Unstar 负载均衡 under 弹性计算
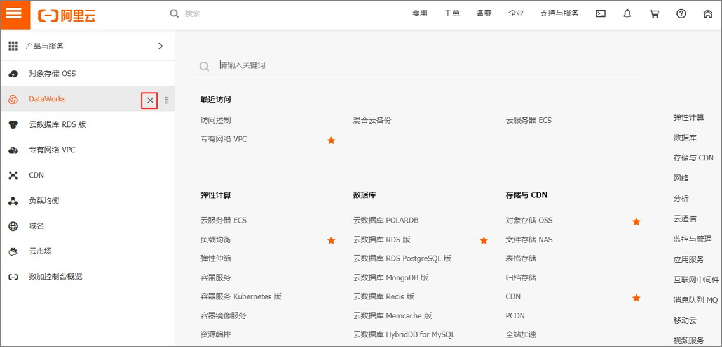Viewport: 722px width, 347px height. point(331,240)
